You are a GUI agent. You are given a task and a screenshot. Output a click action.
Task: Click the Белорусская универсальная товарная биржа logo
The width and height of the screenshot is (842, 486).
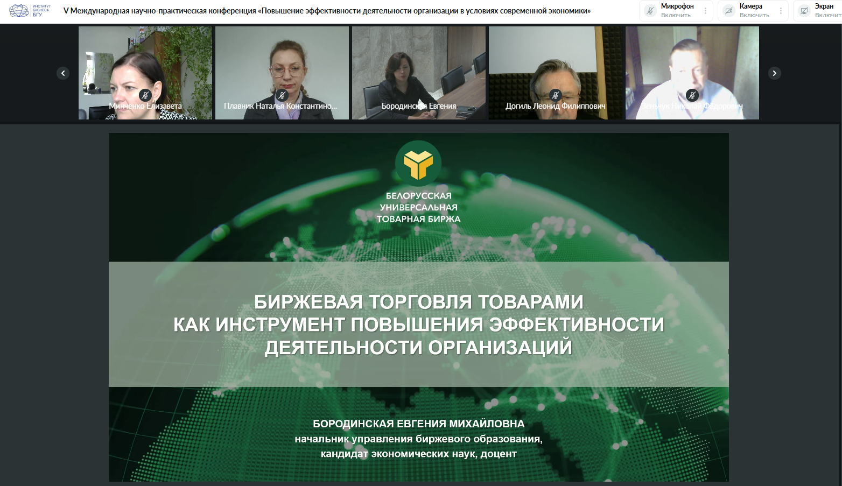(418, 182)
